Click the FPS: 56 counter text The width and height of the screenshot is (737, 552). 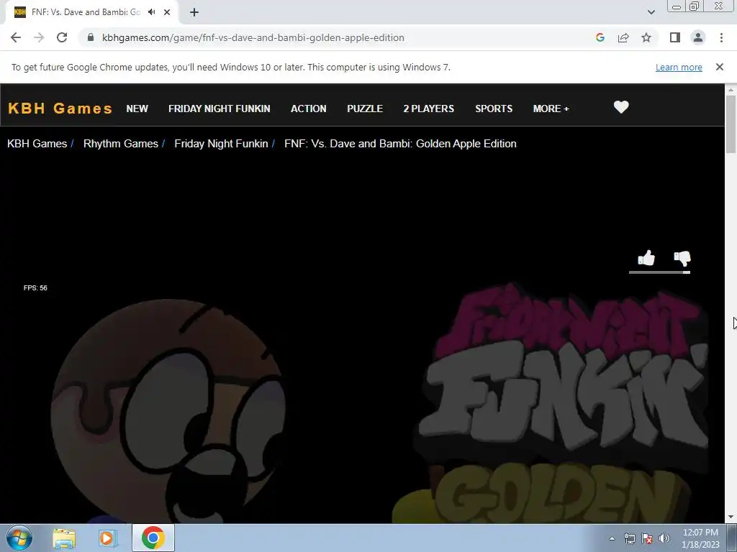35,287
